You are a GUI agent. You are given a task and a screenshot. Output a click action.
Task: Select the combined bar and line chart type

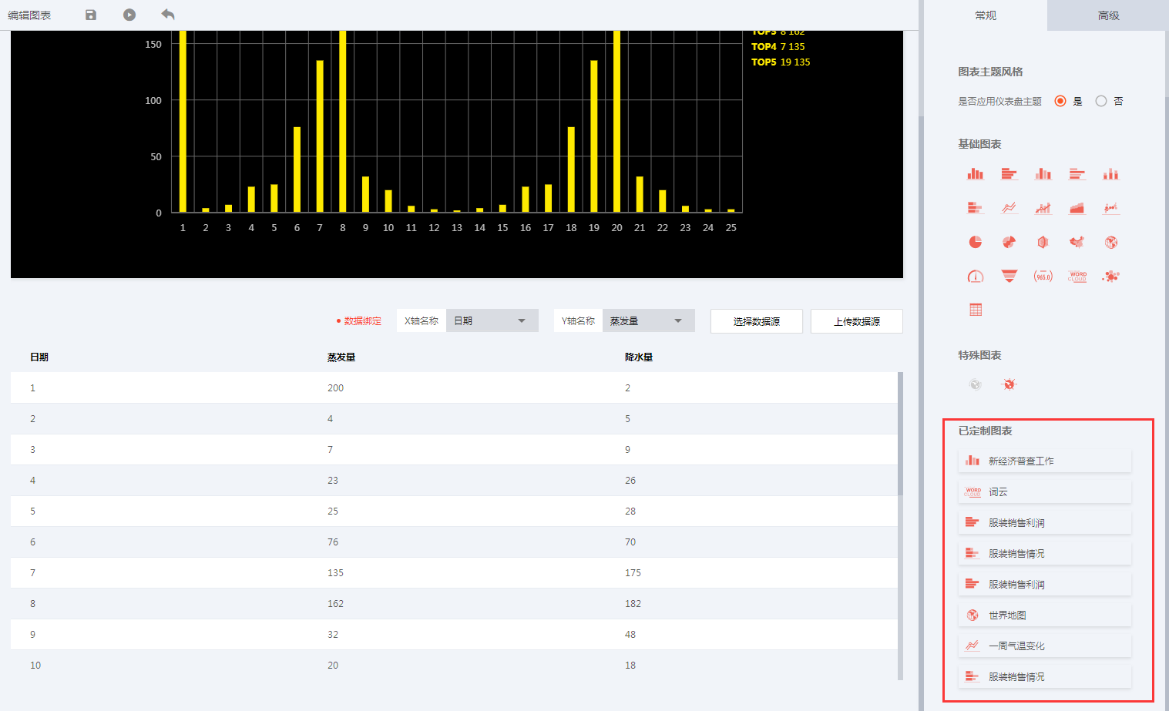click(1043, 208)
